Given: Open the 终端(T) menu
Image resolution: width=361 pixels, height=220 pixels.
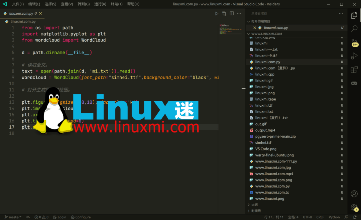Looking at the screenshot, I should point(116,4).
